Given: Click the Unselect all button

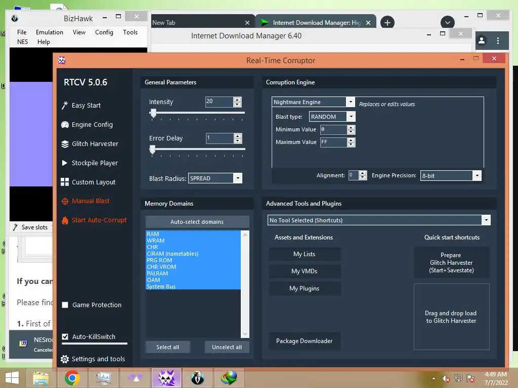Looking at the screenshot, I should [x=227, y=347].
